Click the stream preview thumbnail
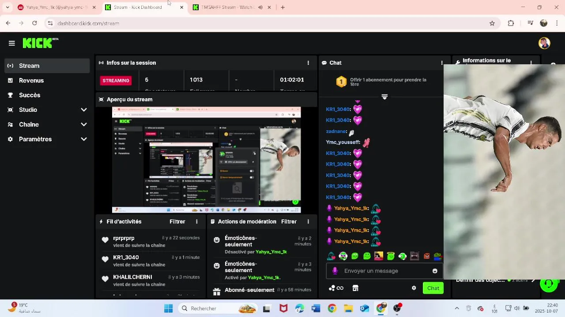This screenshot has width=565, height=317. pos(206,160)
